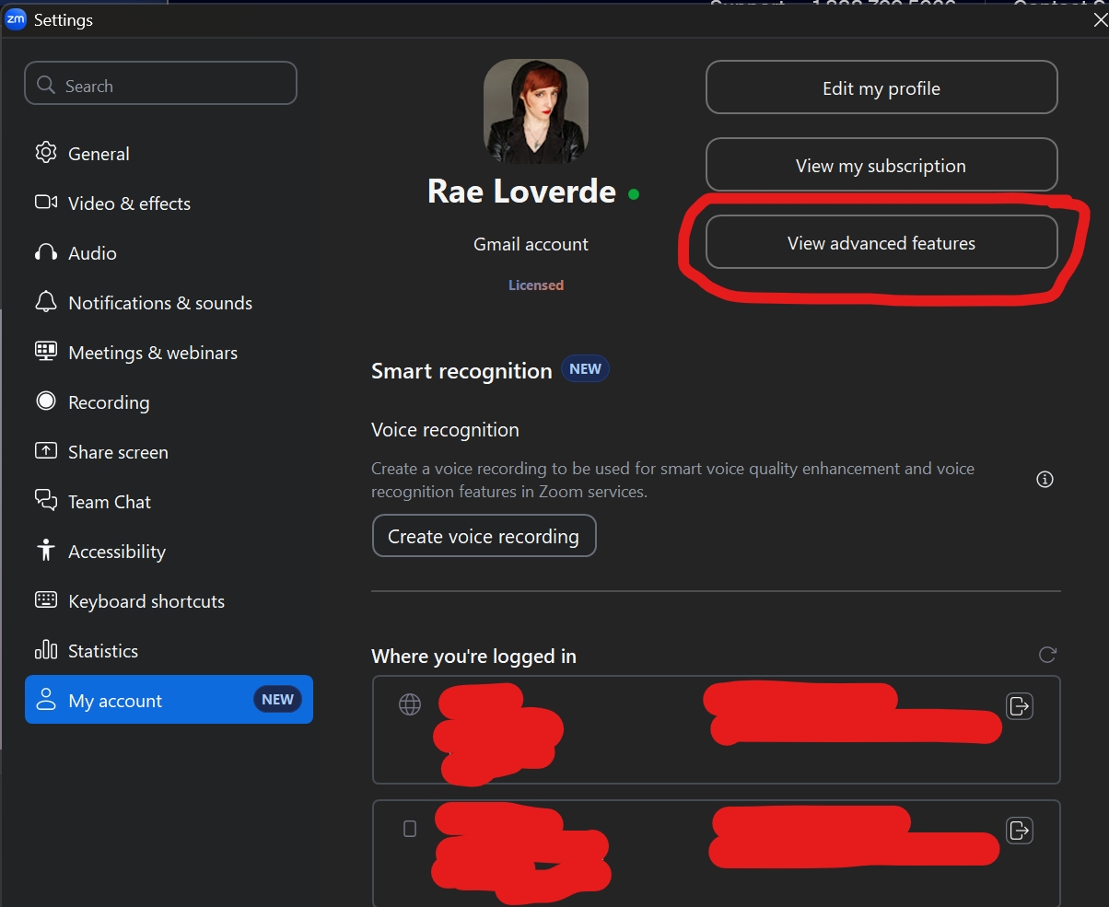Open Video & effects settings
Image resolution: width=1109 pixels, height=907 pixels.
[129, 203]
